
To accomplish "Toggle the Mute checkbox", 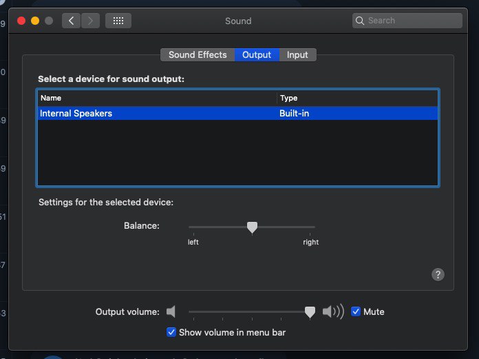I will coord(356,311).
